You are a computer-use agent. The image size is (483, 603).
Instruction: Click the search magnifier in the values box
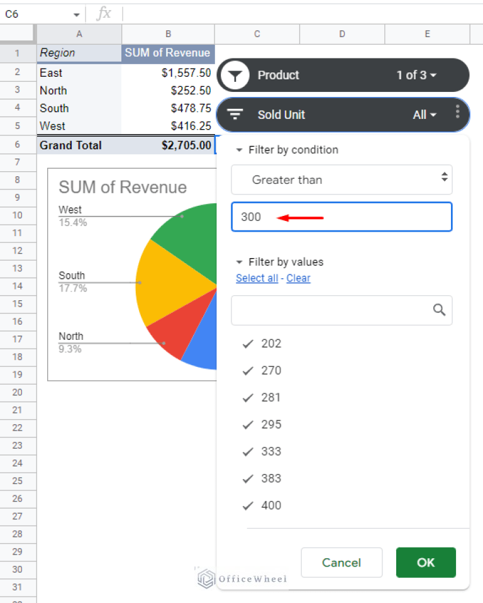[x=438, y=310]
